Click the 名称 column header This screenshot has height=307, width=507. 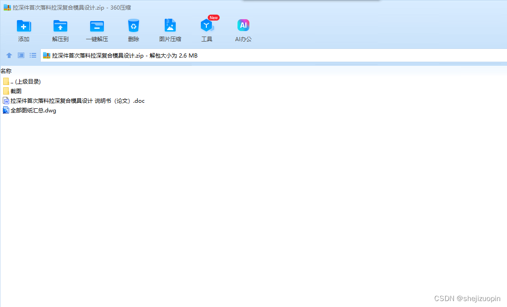click(6, 71)
